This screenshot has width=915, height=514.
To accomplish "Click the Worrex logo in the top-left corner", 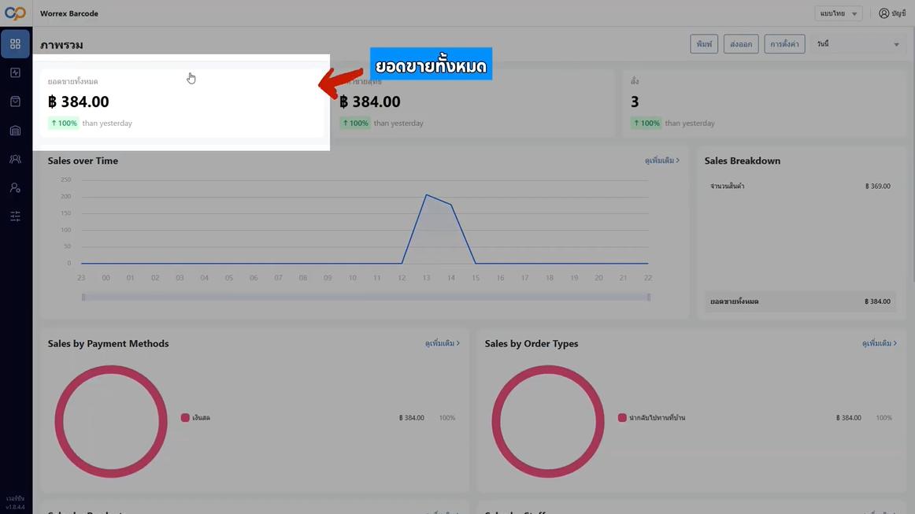I will click(15, 13).
